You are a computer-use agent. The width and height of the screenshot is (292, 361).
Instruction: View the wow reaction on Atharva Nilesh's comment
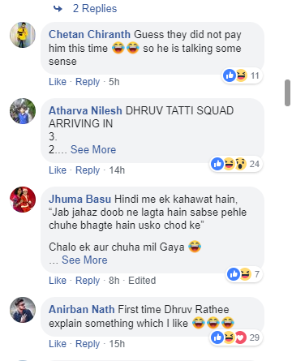point(241,164)
